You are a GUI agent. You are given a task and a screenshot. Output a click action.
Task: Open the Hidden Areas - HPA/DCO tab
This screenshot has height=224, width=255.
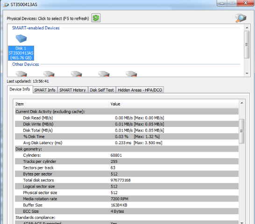click(x=140, y=90)
